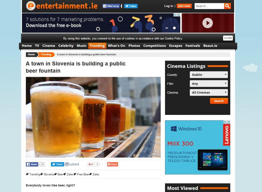Click the Join now button
The width and height of the screenshot is (262, 192).
pos(184,6)
